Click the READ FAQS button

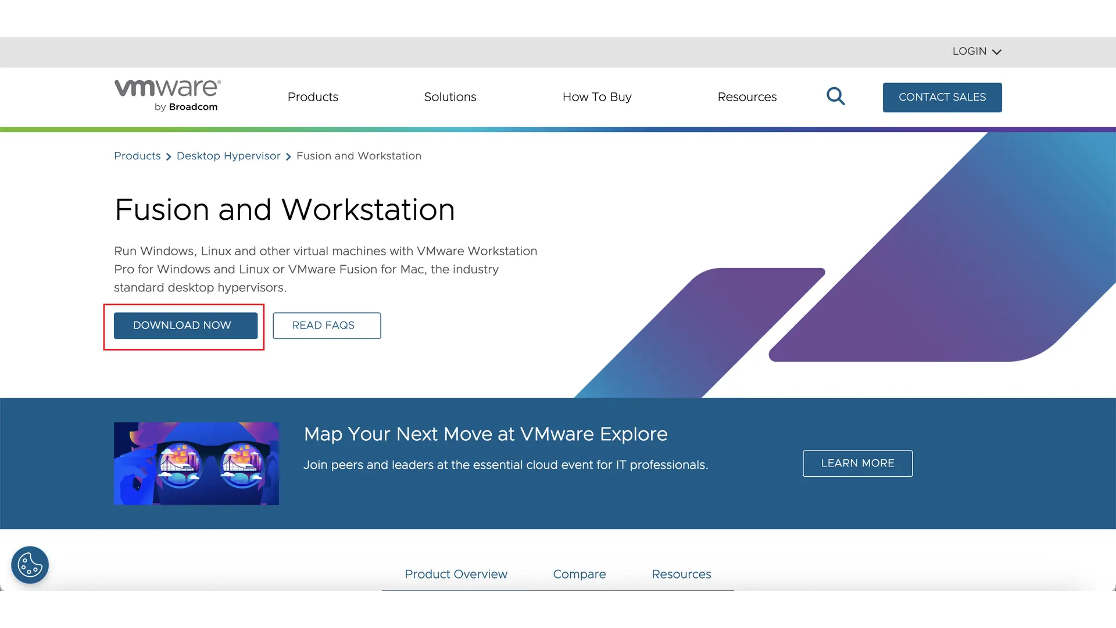point(327,326)
